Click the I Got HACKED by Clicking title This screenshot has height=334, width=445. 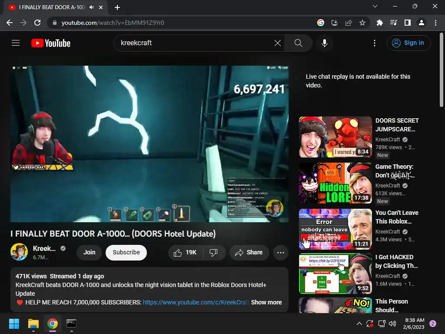[396, 261]
